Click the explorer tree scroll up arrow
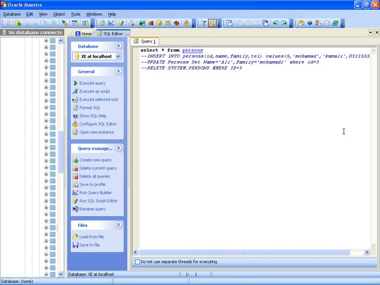Viewport: 380px width, 285px height. (x=61, y=40)
